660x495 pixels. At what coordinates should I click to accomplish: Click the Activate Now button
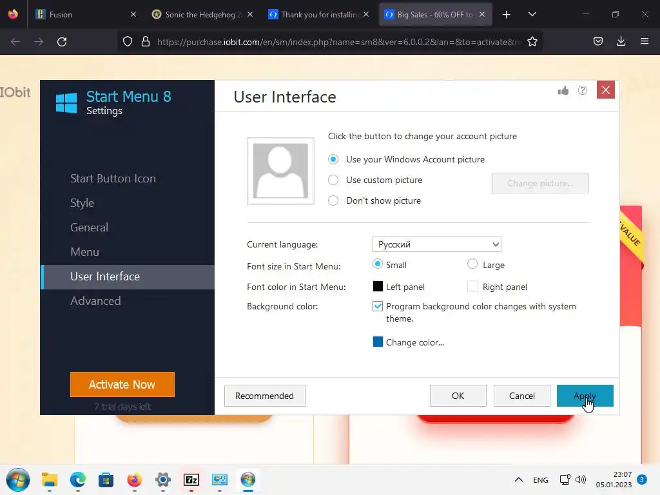tap(122, 384)
